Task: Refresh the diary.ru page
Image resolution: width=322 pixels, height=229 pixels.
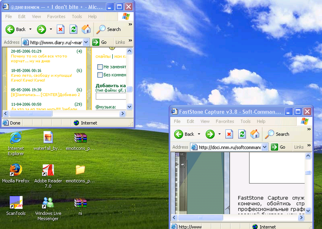Action: pos(73,29)
